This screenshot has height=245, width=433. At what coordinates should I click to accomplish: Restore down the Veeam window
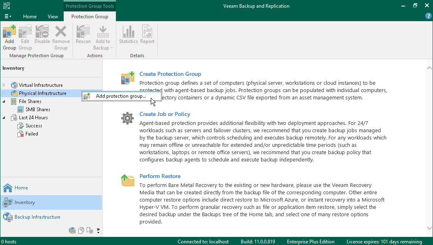click(x=415, y=6)
